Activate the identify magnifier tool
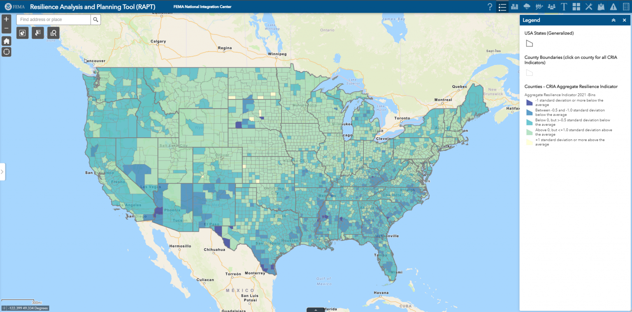Viewport: 632px width, 312px height. 53,33
